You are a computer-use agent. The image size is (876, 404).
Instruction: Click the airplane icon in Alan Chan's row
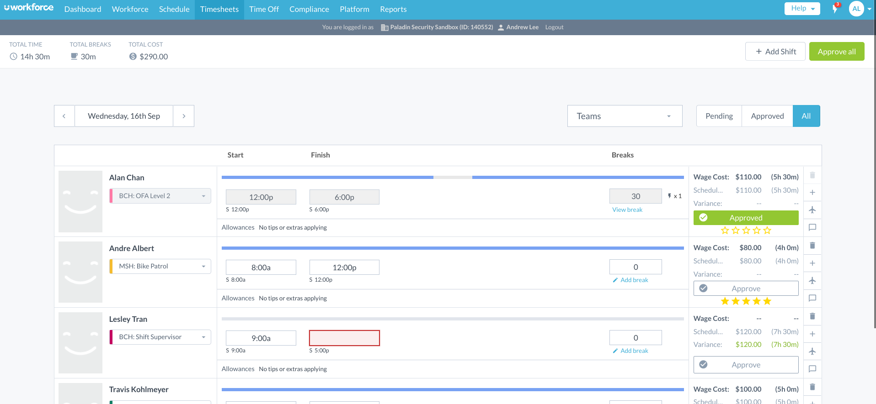[x=812, y=210]
